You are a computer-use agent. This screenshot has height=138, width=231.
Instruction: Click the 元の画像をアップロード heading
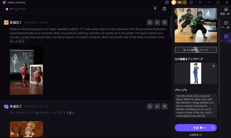[x=189, y=59]
